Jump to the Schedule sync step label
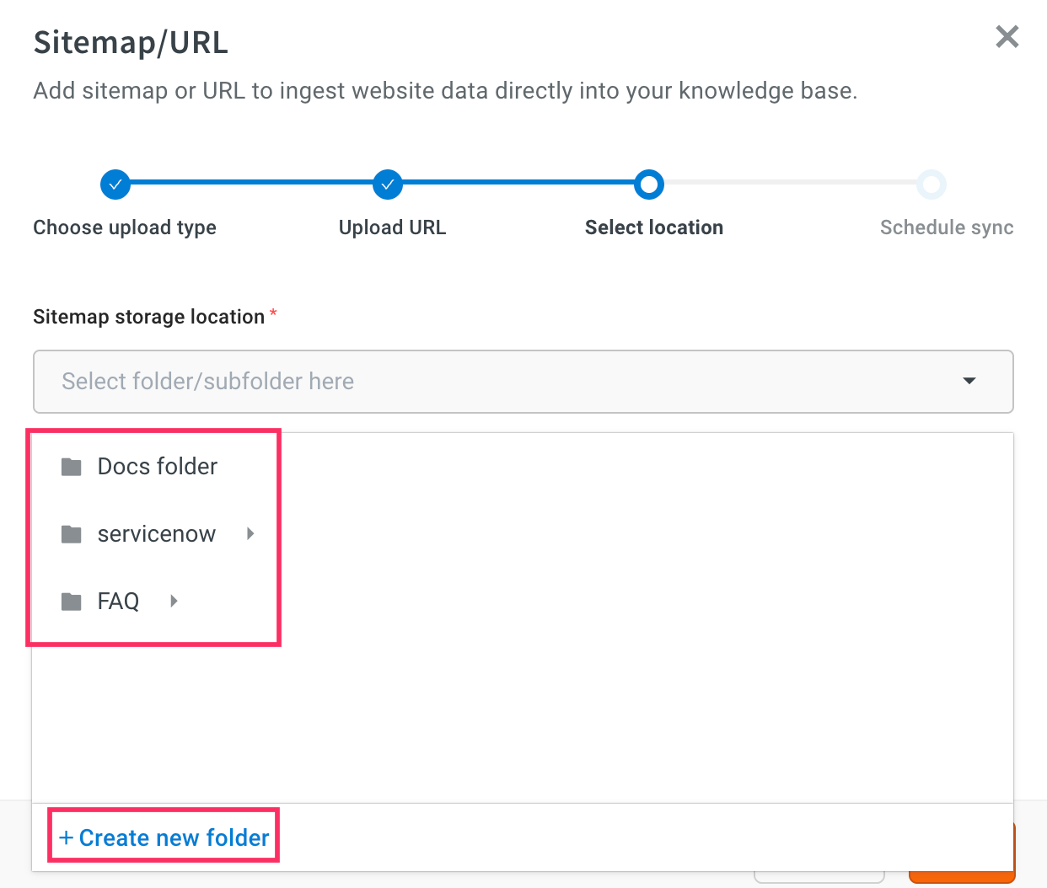 [946, 227]
